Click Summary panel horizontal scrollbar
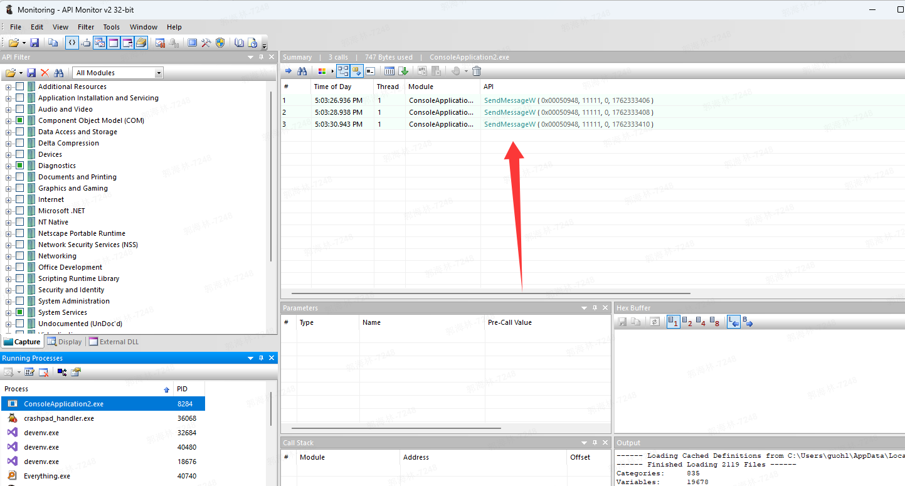 click(490, 293)
